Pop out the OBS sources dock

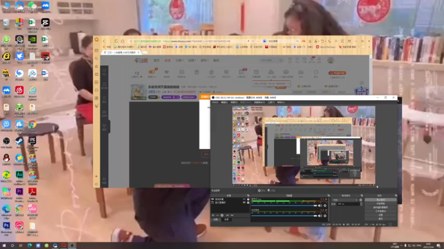[x=248, y=195]
